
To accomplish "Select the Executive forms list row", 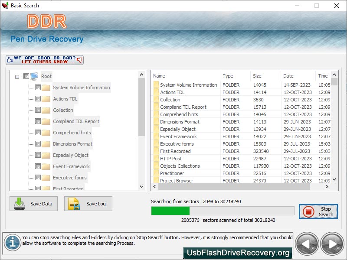I will 241,144.
